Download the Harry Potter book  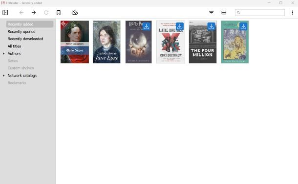(147, 26)
